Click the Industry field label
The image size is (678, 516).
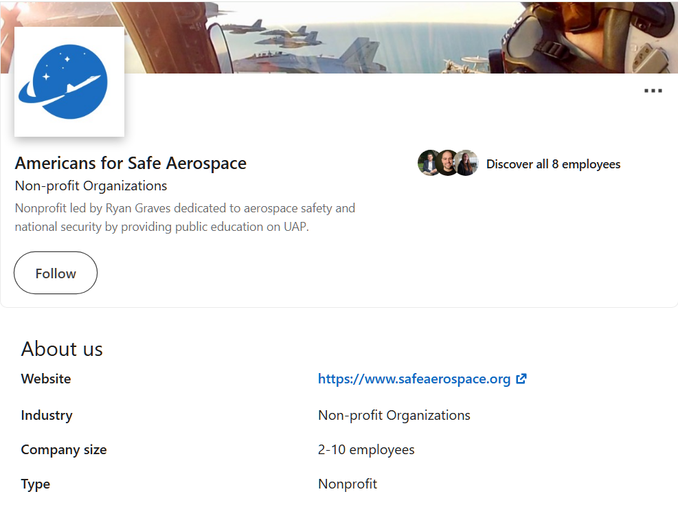point(47,415)
